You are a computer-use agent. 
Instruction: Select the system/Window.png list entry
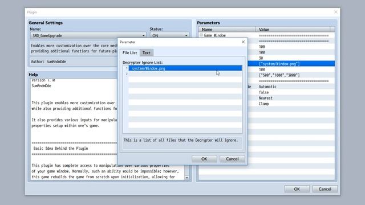coord(185,68)
